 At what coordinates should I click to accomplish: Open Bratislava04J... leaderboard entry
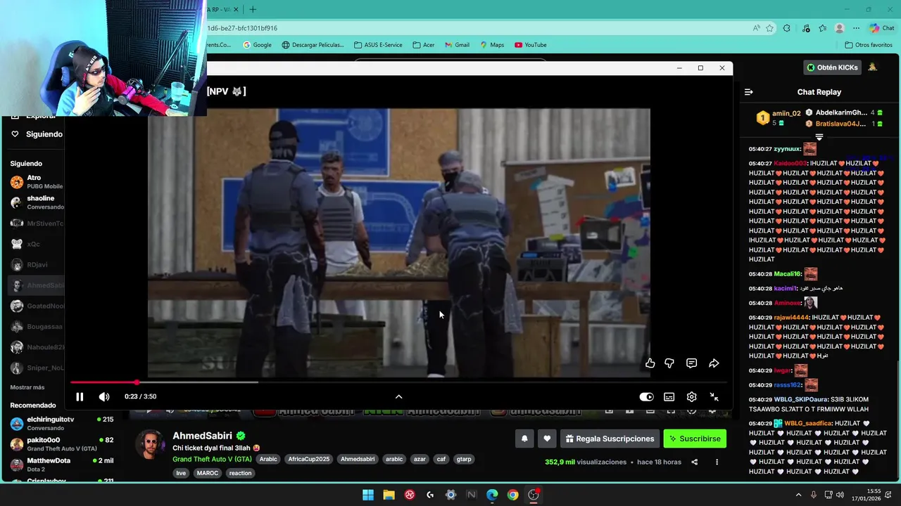click(844, 124)
